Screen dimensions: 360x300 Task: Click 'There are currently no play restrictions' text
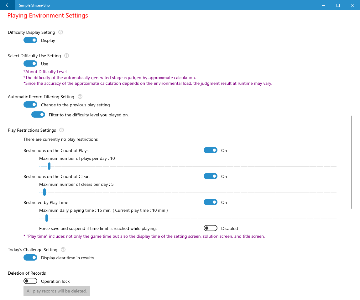click(x=60, y=139)
